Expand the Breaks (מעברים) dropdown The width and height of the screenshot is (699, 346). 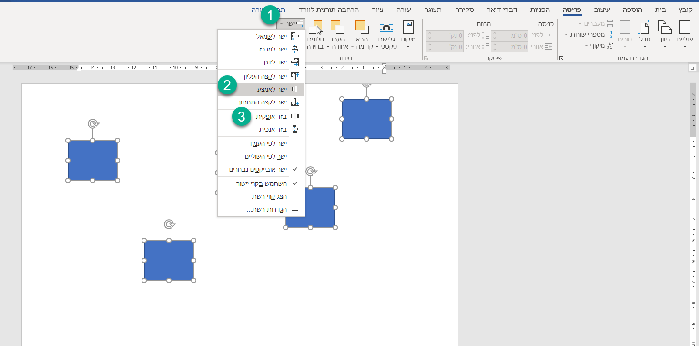point(596,23)
